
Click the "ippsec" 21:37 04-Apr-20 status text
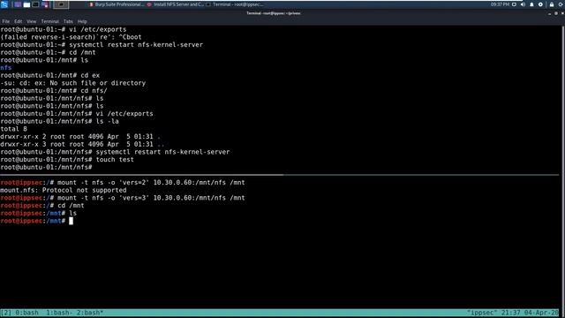pyautogui.click(x=513, y=313)
